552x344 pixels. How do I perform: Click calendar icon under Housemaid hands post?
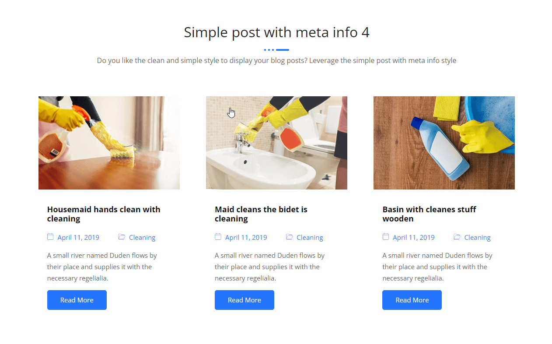(x=50, y=237)
